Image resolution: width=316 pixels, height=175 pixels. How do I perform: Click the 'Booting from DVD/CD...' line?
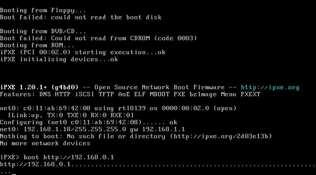[x=43, y=31]
